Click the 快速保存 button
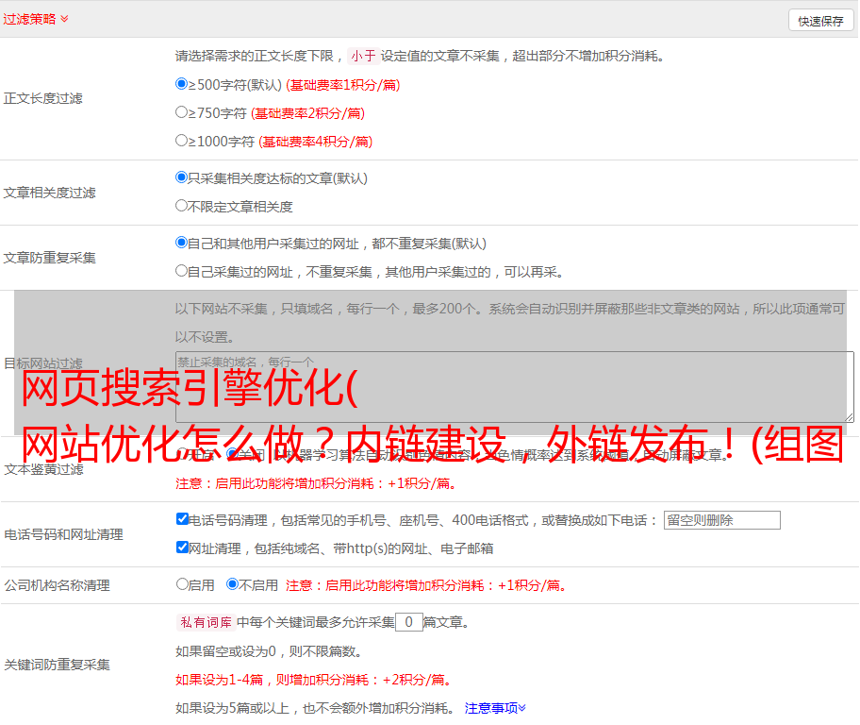Image resolution: width=860 pixels, height=725 pixels. (820, 22)
